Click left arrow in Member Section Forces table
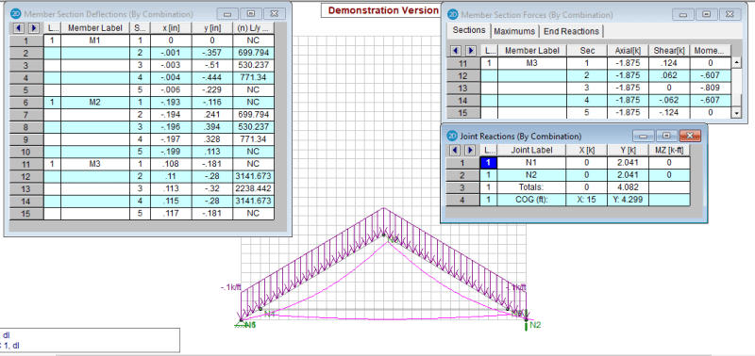This screenshot has width=755, height=356. 456,51
